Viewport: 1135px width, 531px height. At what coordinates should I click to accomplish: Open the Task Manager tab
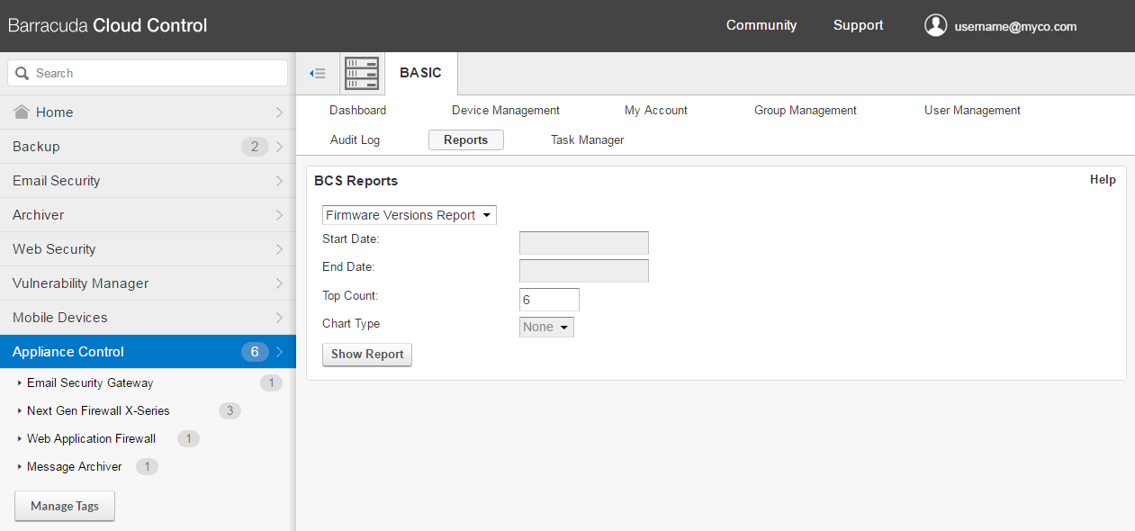[588, 139]
